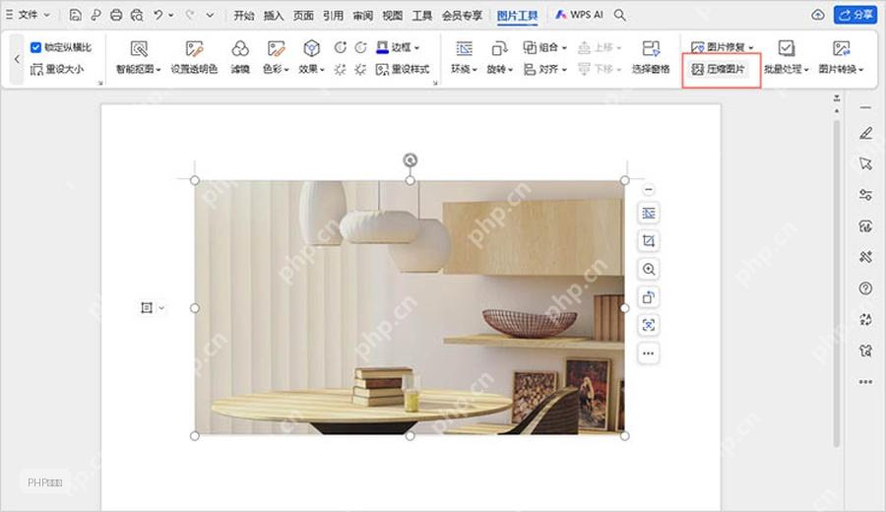Expand the quick access toolbar customize chevron
This screenshot has height=512, width=886.
210,15
